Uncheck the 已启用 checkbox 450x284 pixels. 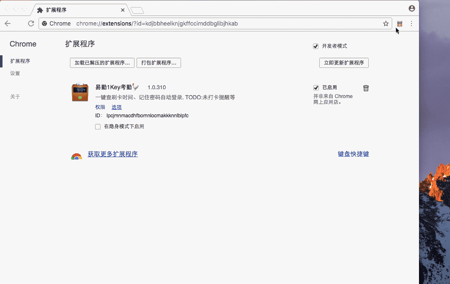316,88
